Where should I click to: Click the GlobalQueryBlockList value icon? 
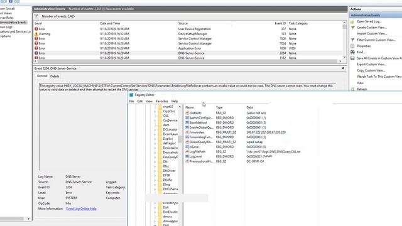(x=187, y=142)
